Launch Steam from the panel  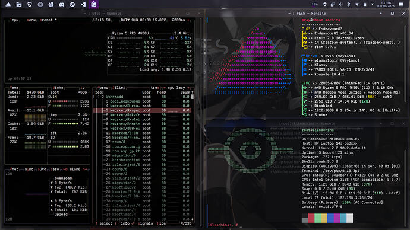click(x=72, y=4)
